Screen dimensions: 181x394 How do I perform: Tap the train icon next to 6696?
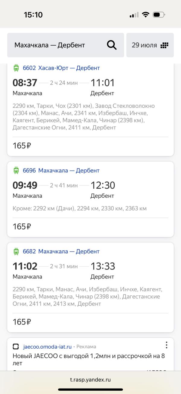click(x=16, y=171)
